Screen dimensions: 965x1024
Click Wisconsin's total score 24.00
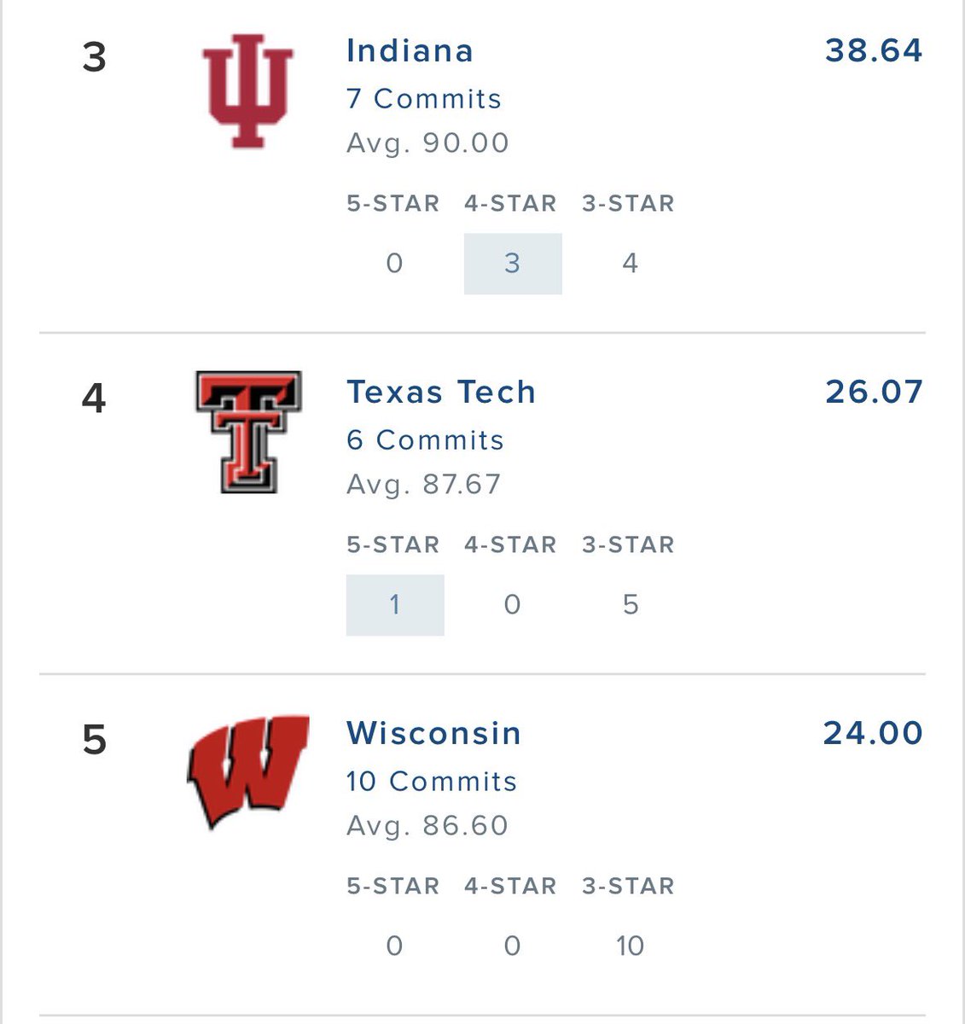(x=873, y=732)
